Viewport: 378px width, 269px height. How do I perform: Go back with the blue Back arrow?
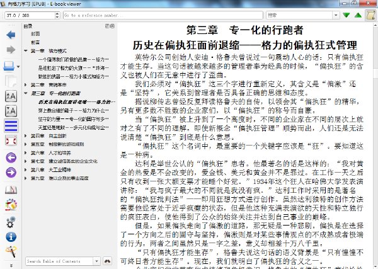[x=11, y=35]
